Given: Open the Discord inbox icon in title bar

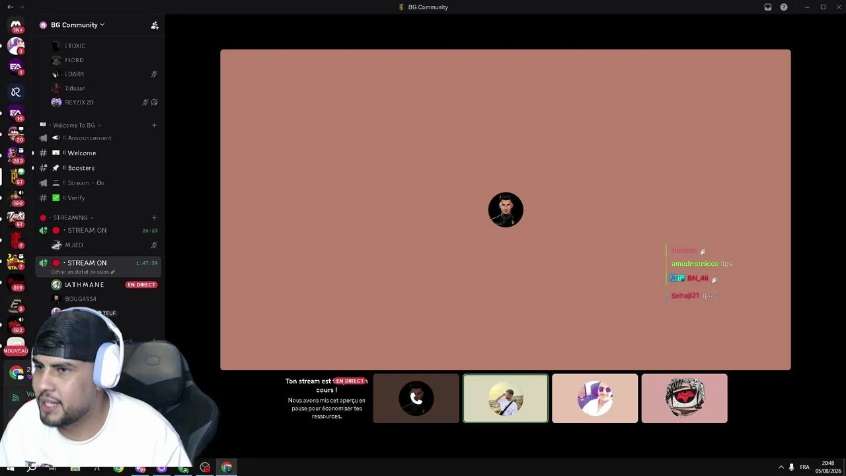Looking at the screenshot, I should pos(768,7).
